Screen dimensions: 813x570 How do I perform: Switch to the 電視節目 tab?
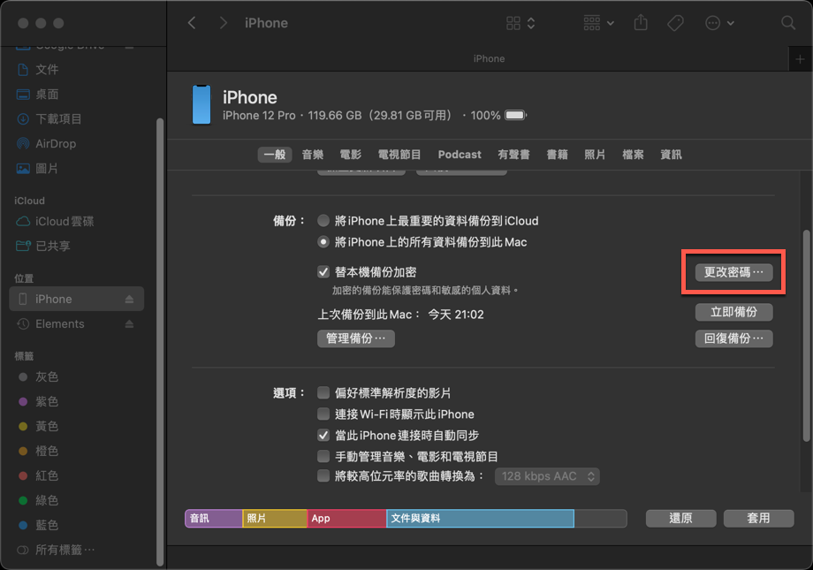(x=399, y=155)
